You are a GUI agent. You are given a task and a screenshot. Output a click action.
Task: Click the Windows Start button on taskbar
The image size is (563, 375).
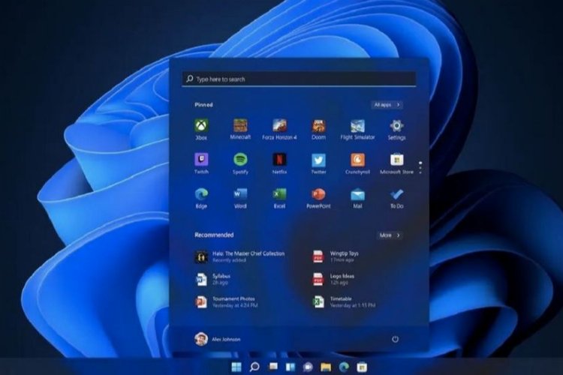(x=236, y=367)
